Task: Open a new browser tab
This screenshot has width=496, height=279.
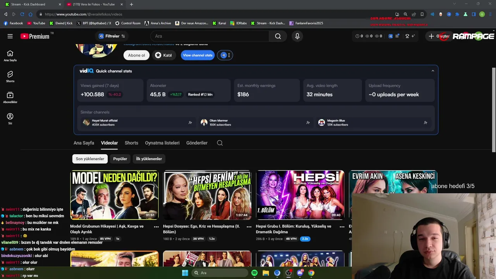Action: pyautogui.click(x=131, y=4)
